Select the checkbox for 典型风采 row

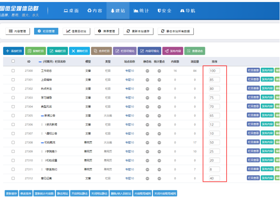13,107
